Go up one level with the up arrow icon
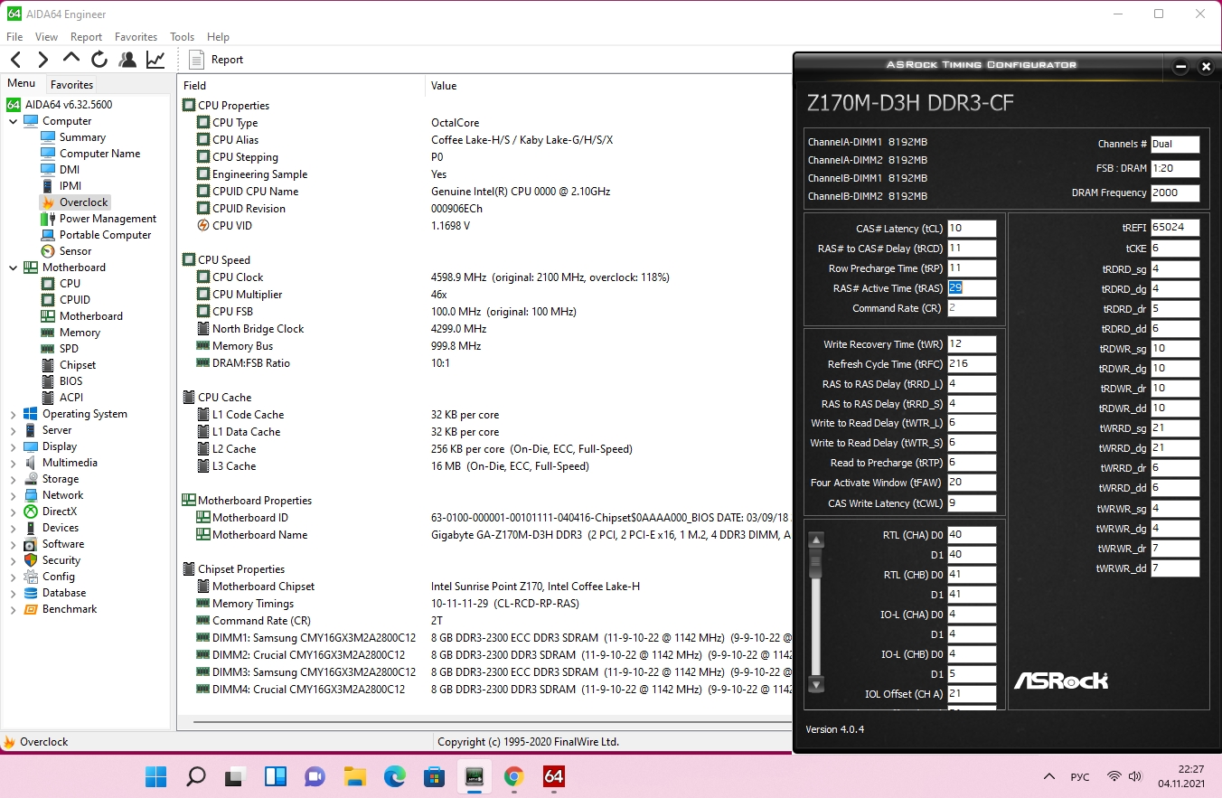1222x798 pixels. [x=71, y=60]
